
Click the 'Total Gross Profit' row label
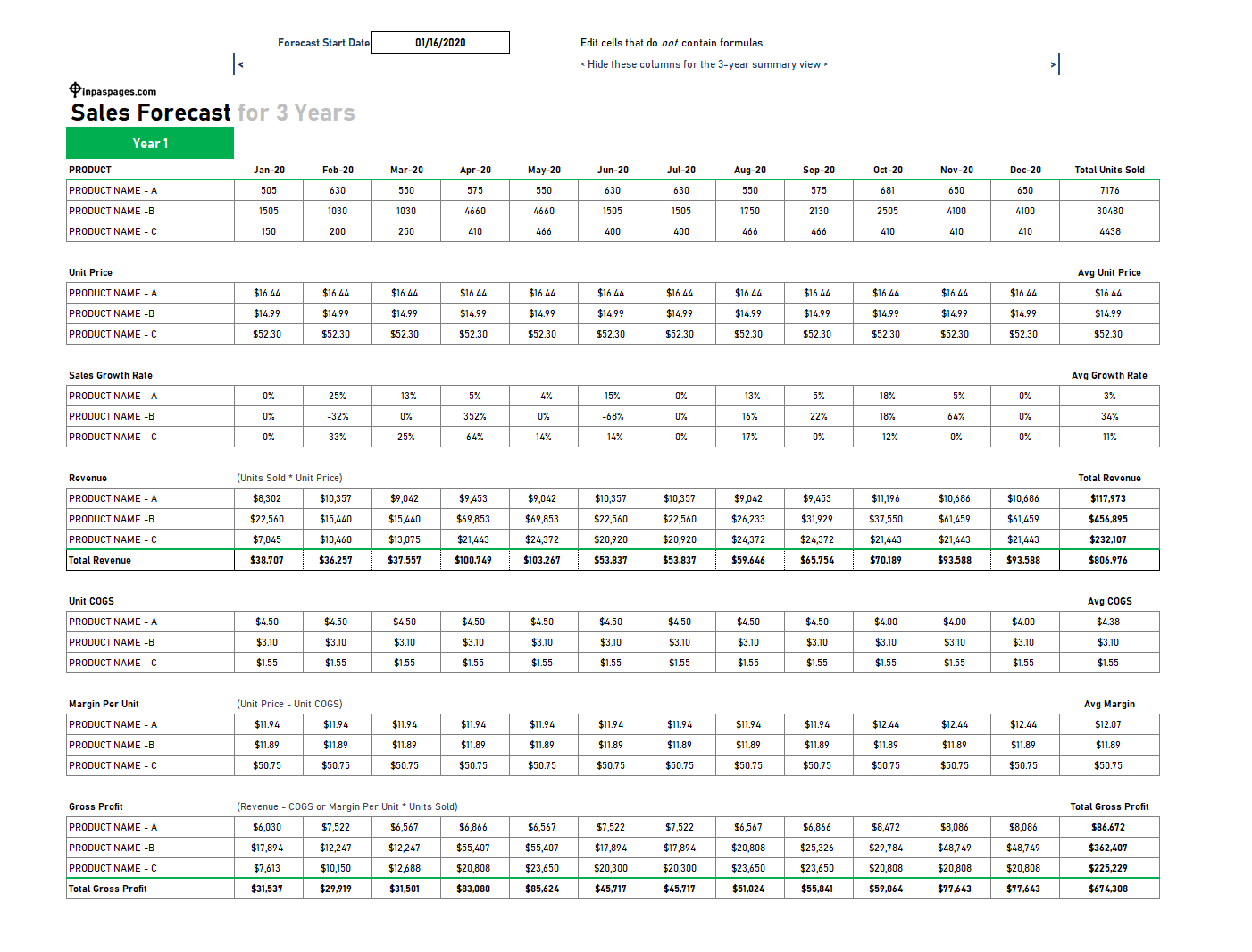click(108, 889)
